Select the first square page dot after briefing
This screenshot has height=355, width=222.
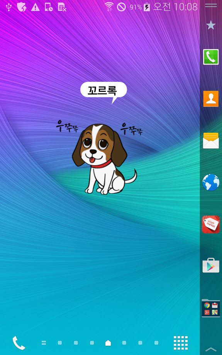[x=60, y=343]
